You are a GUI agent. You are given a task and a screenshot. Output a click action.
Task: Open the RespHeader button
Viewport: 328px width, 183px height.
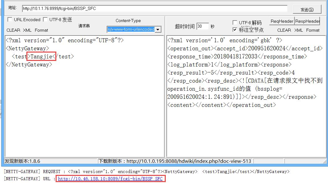(x=307, y=21)
